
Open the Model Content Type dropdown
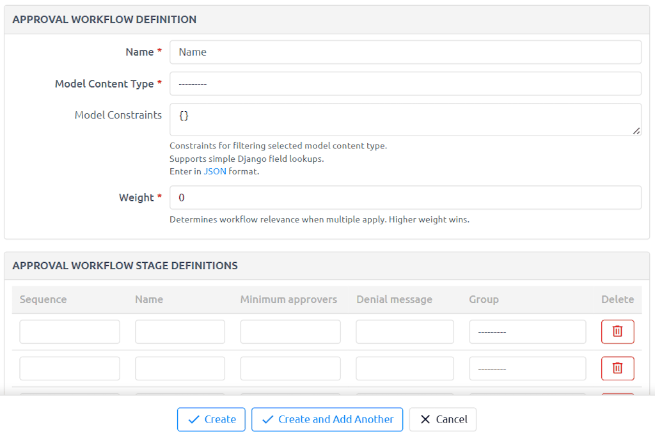pos(405,83)
